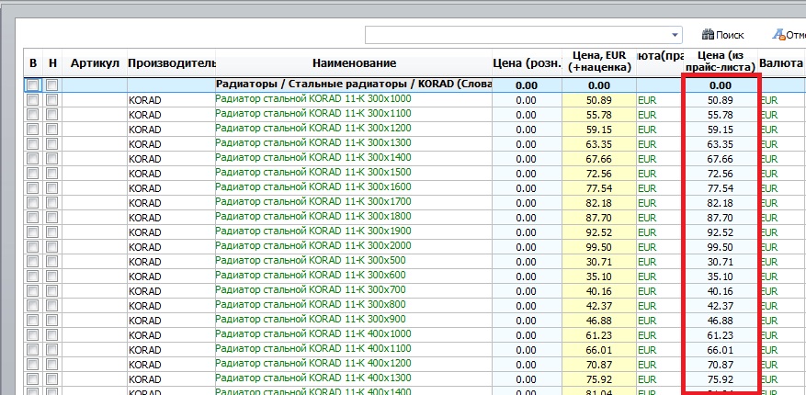Mark the Н checkbox for KORAD 11-K 400x1300
The height and width of the screenshot is (395, 806).
pyautogui.click(x=51, y=379)
